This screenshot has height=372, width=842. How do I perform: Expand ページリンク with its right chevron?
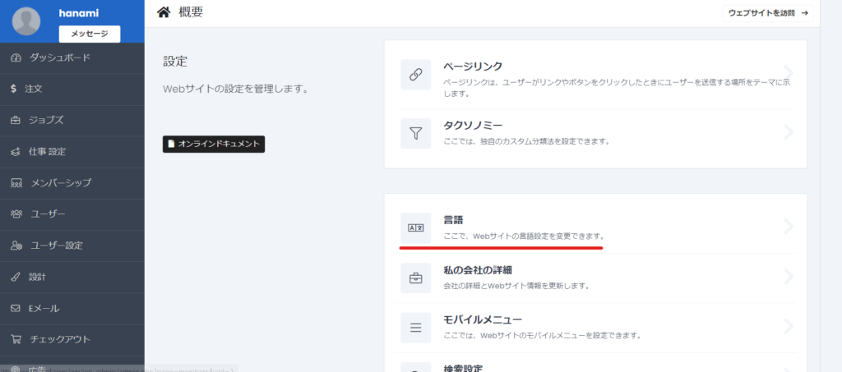click(x=788, y=72)
